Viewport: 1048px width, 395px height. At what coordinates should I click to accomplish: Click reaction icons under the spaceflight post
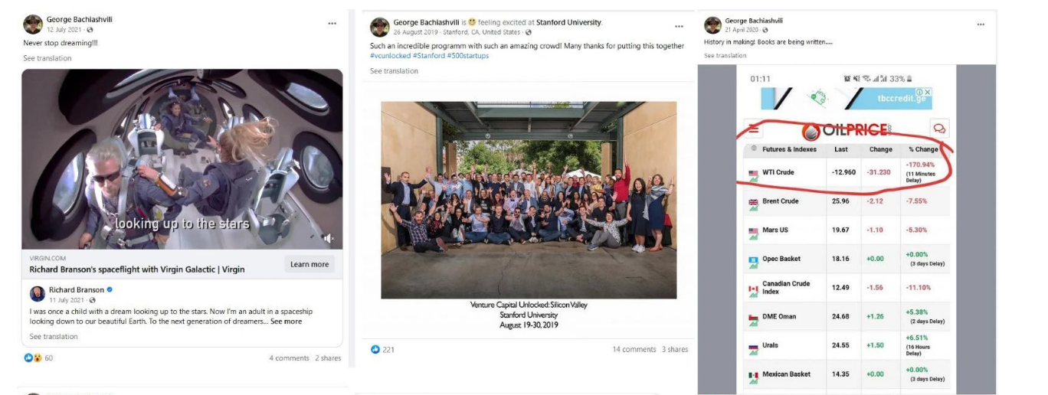(x=34, y=357)
